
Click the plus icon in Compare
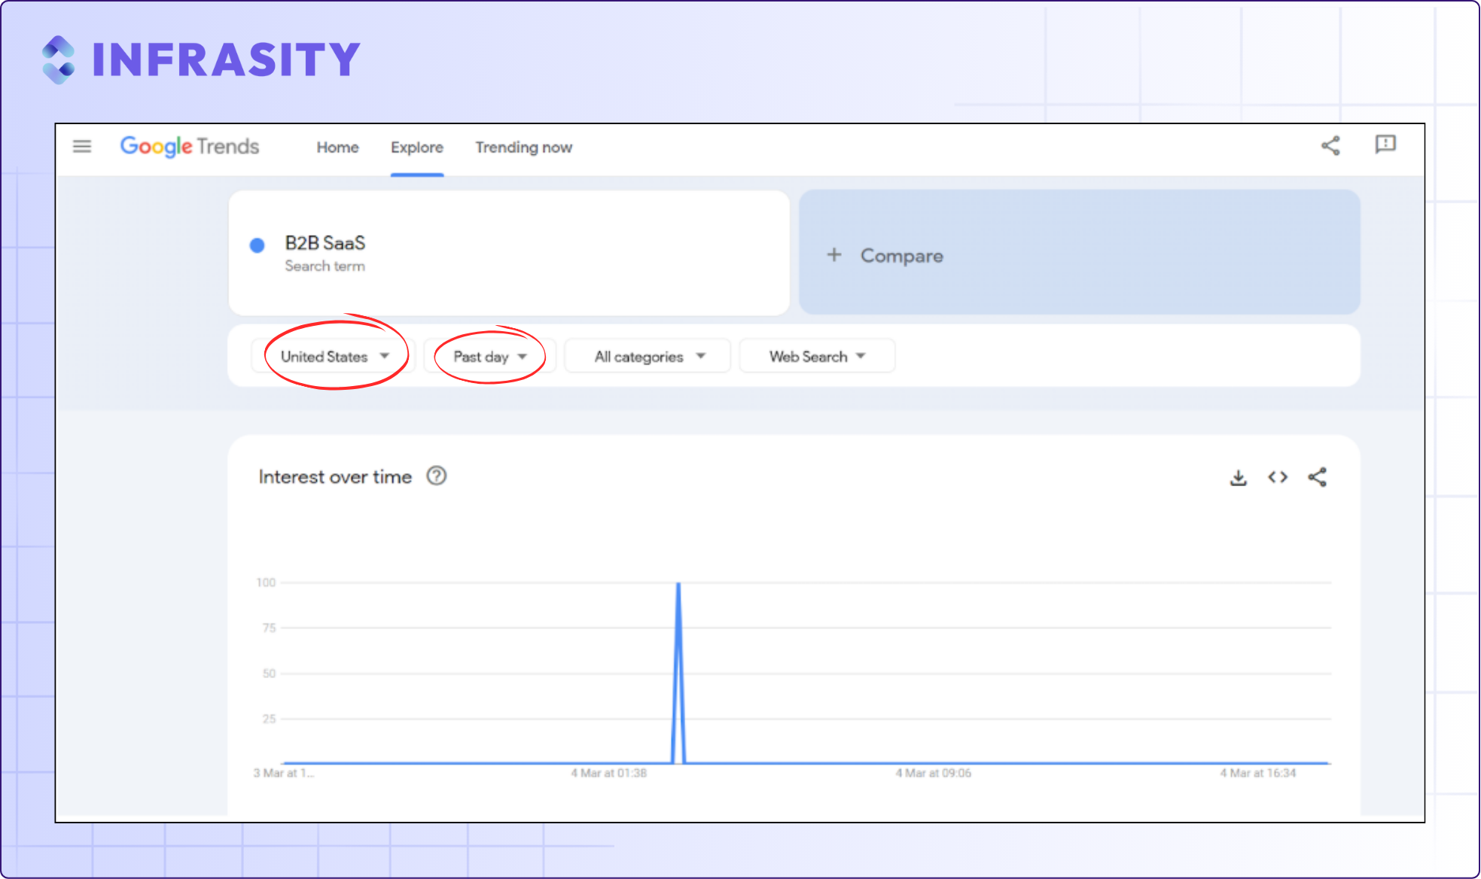833,255
